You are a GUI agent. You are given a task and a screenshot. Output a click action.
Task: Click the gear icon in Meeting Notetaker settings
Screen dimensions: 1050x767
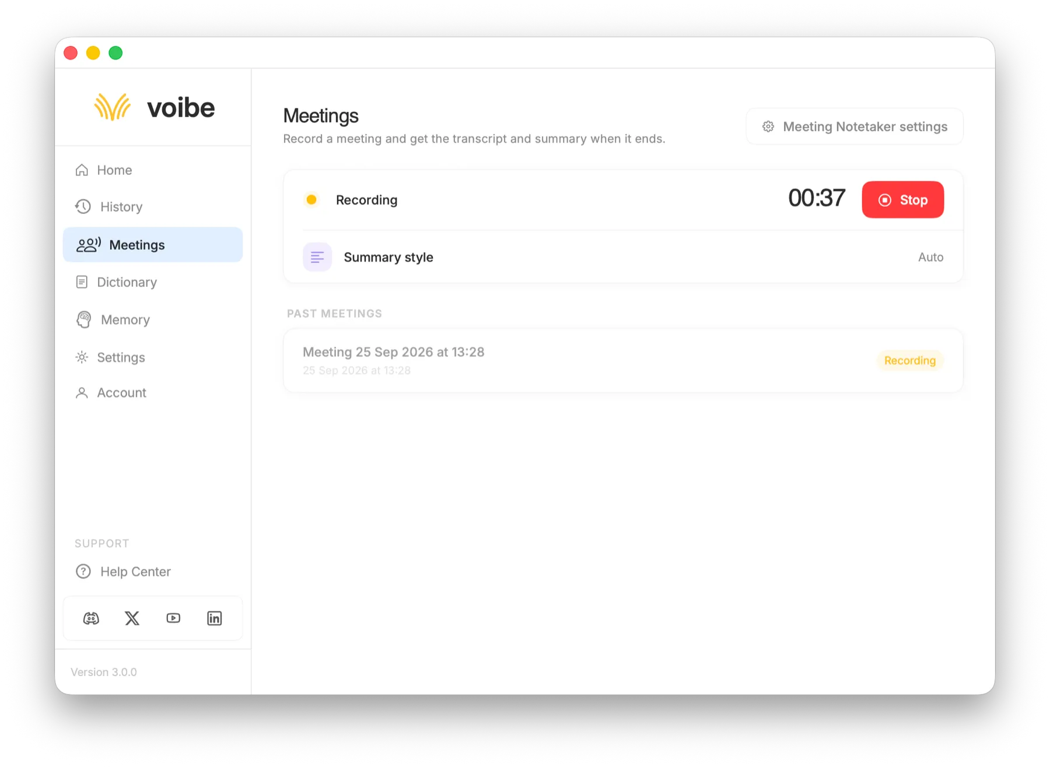(768, 126)
